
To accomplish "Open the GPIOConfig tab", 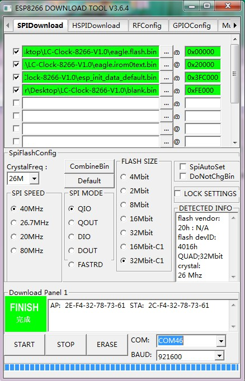I will pos(192,26).
